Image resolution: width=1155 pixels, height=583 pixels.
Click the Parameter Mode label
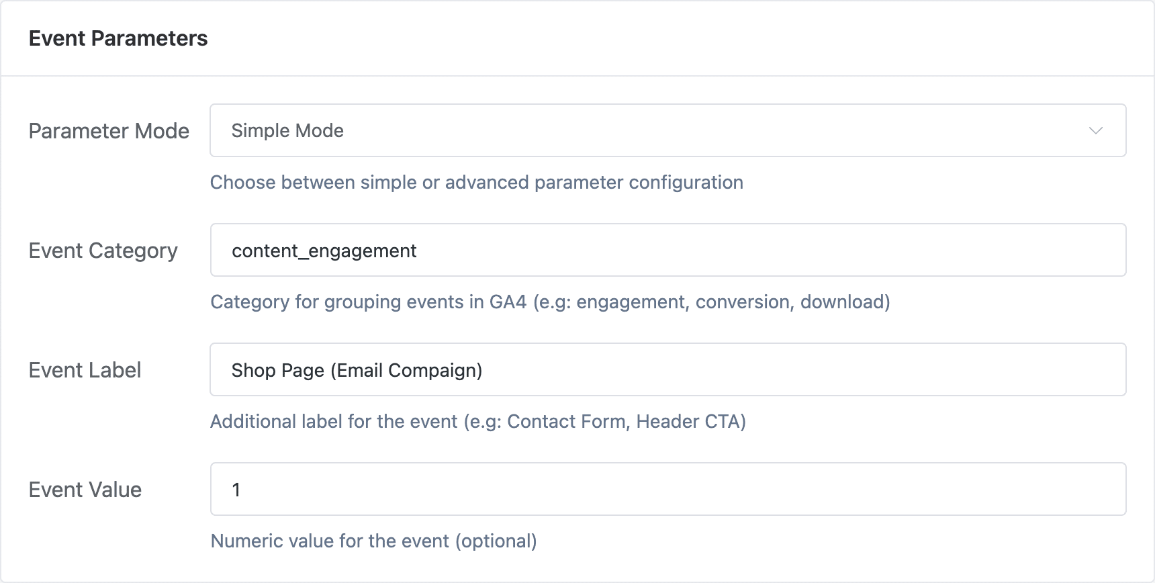tap(108, 131)
